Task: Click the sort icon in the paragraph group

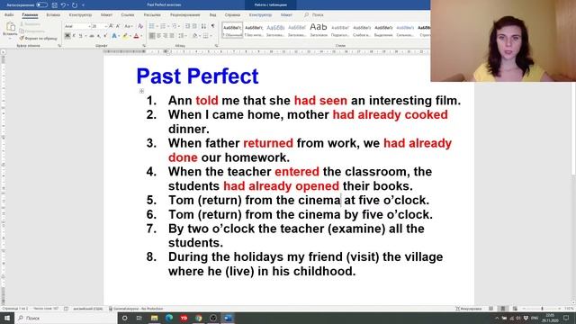Action: point(203,26)
